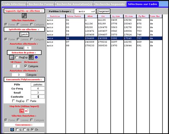Screen dimensions: 169x134
Task: Switch to the Recherche Forme tab
Action: tap(41, 4)
